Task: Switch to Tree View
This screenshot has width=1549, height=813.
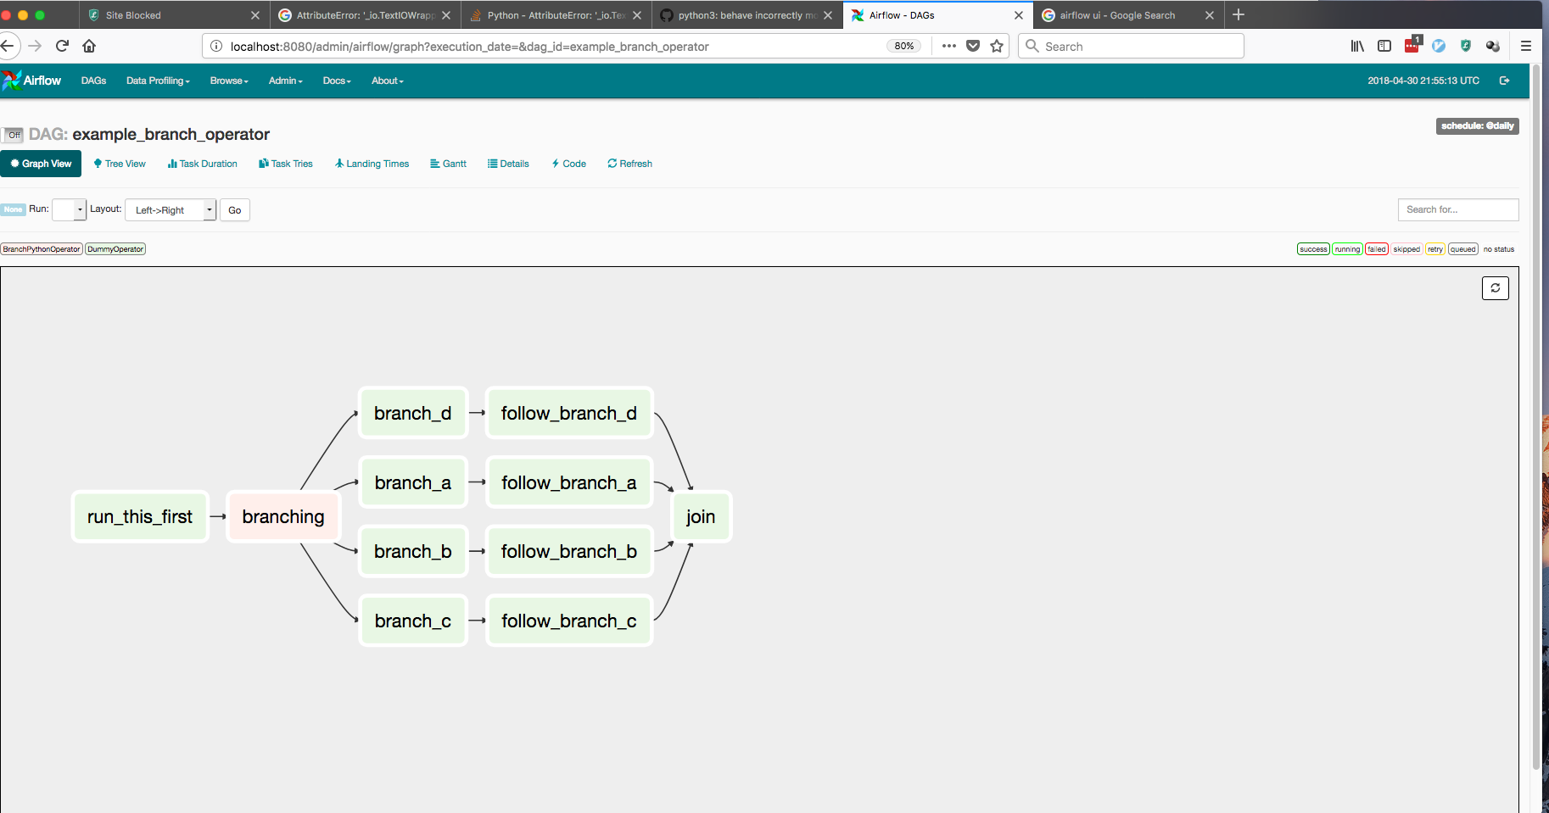Action: pos(119,164)
